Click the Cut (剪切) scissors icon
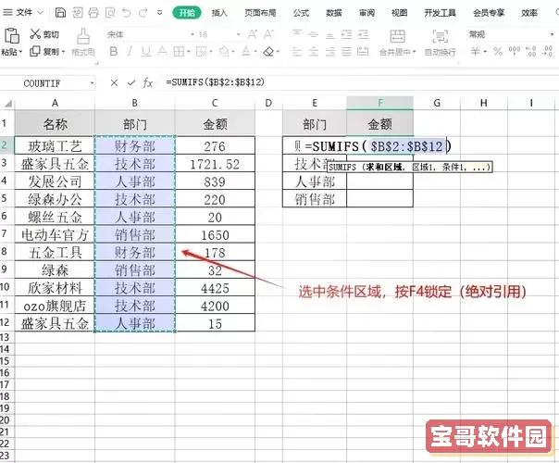559x463 pixels. tap(35, 34)
